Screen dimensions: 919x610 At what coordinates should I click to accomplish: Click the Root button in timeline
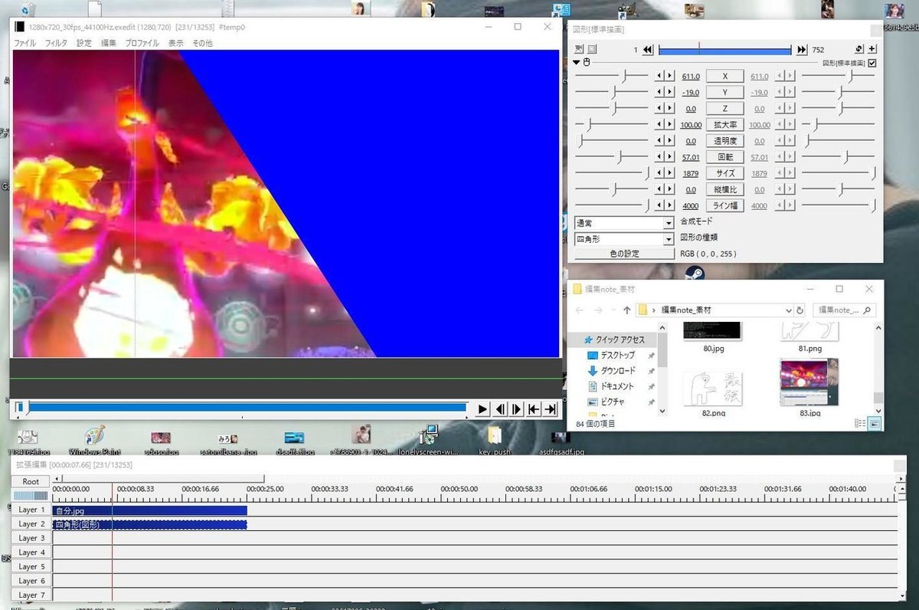pyautogui.click(x=31, y=481)
